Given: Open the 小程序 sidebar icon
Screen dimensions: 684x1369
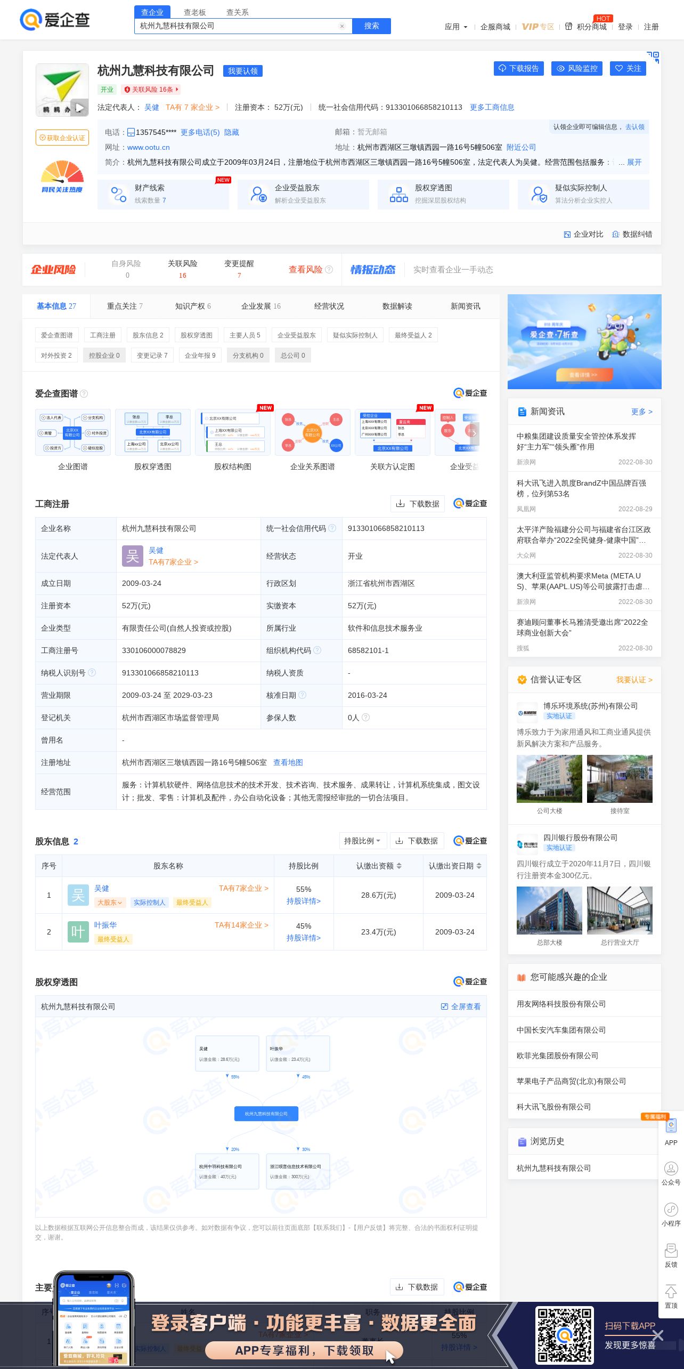Looking at the screenshot, I should tap(671, 1214).
